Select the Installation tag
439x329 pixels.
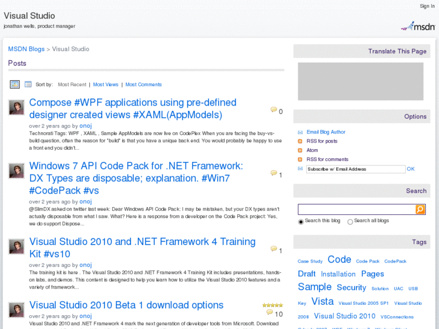tap(338, 274)
